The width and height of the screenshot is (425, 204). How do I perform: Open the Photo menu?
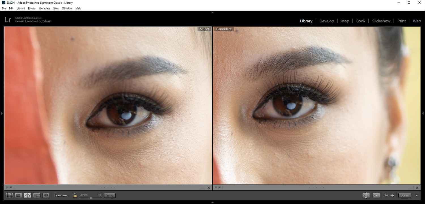(32, 8)
